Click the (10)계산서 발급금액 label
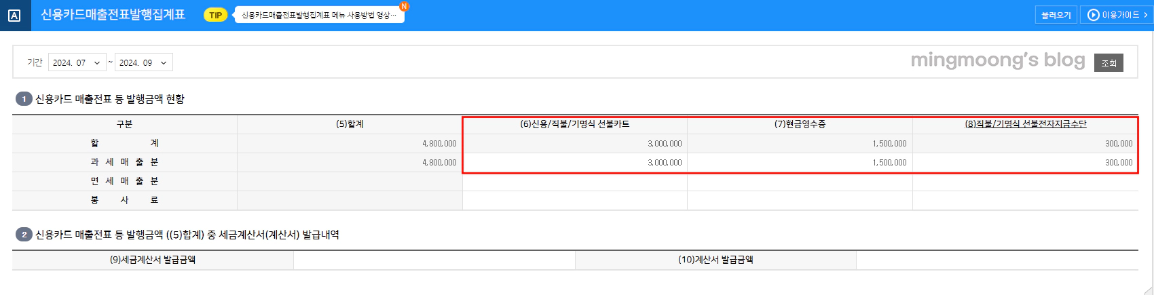Image resolution: width=1154 pixels, height=295 pixels. (x=715, y=260)
